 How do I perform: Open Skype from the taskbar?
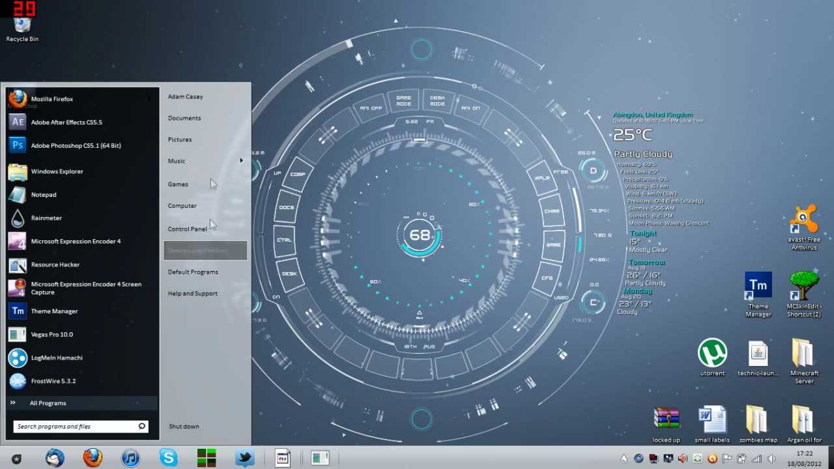pos(169,458)
